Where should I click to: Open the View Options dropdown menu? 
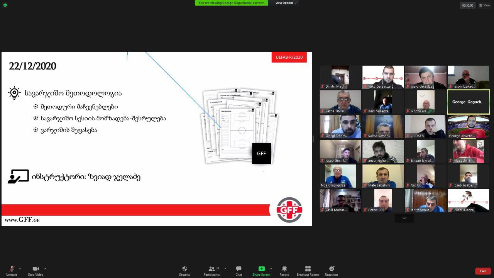(x=286, y=3)
